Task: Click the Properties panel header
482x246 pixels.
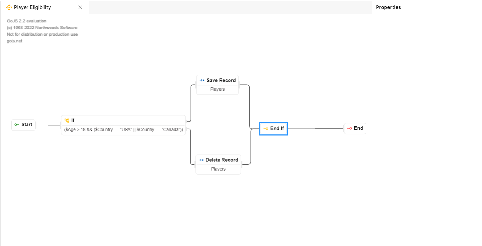Action: click(x=388, y=7)
